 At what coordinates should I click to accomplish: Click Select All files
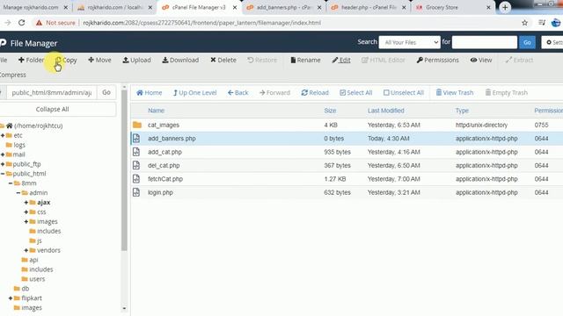coord(355,92)
